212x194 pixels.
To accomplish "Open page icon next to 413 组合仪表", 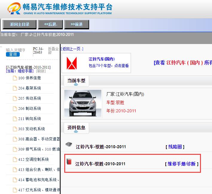I will point(15,170).
